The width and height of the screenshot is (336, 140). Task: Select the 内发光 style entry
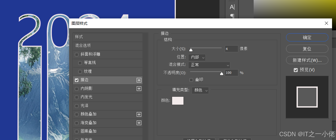107,97
